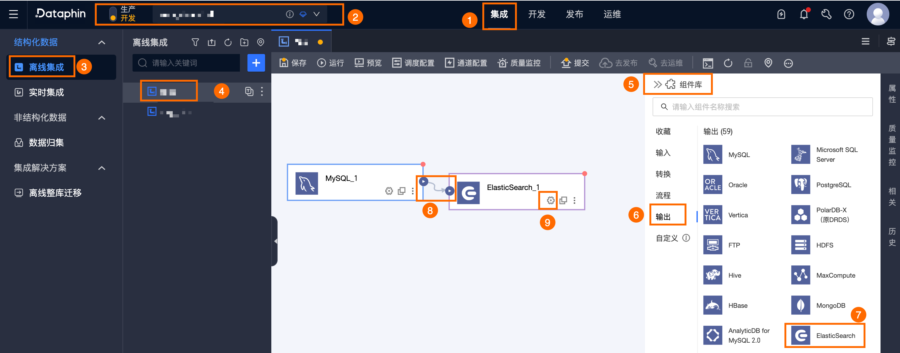Click 预览 in the toolbar
Image resolution: width=900 pixels, height=353 pixels.
pos(368,63)
